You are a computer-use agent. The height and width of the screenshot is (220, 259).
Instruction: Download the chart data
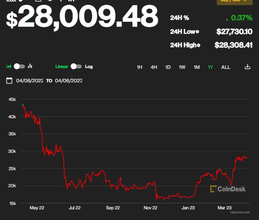248,66
